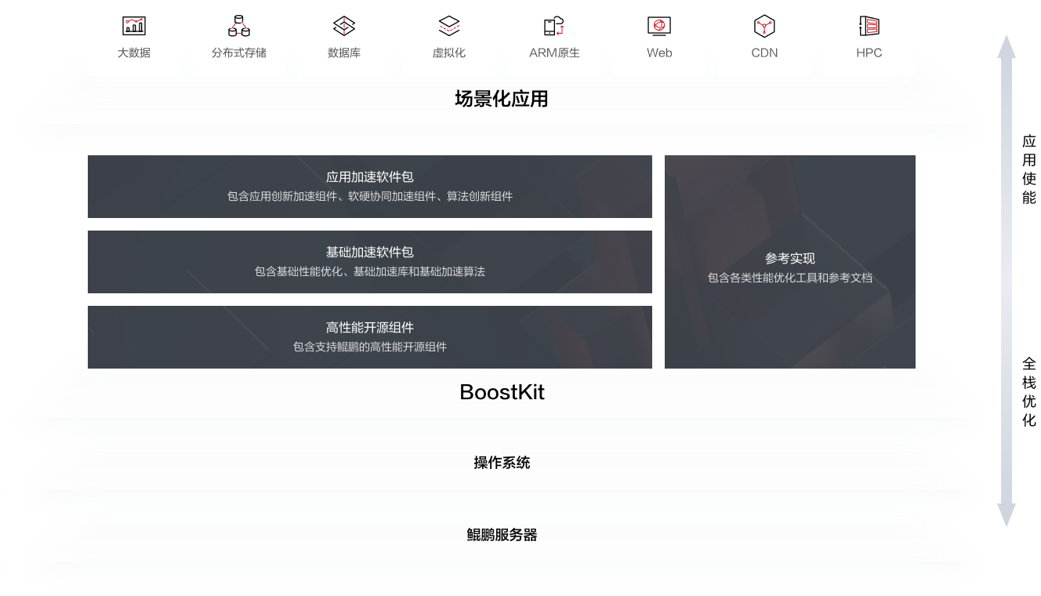This screenshot has width=1041, height=596.
Task: Select the ARM原生 device icon
Action: pyautogui.click(x=554, y=26)
